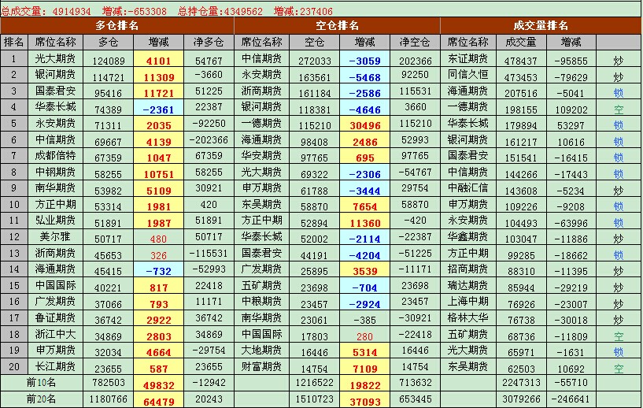Click the change value 30496 for 一德期货
Screen dimensions: 643x408
pyautogui.click(x=365, y=126)
